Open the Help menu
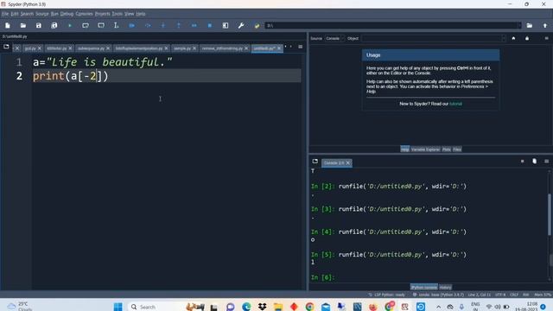This screenshot has height=311, width=553. click(141, 14)
